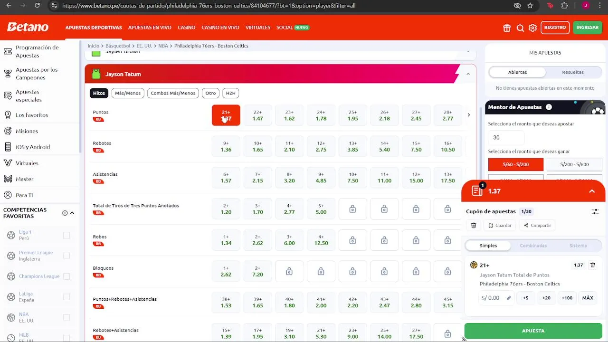Viewport: 608px width, 342px height.
Task: Click the locked Bloqueos third option
Action: (289, 272)
